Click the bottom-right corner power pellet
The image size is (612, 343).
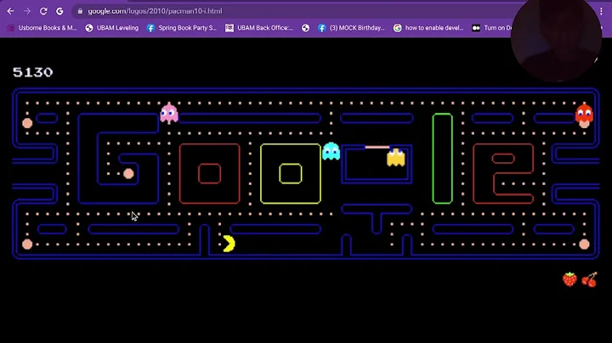[584, 245]
